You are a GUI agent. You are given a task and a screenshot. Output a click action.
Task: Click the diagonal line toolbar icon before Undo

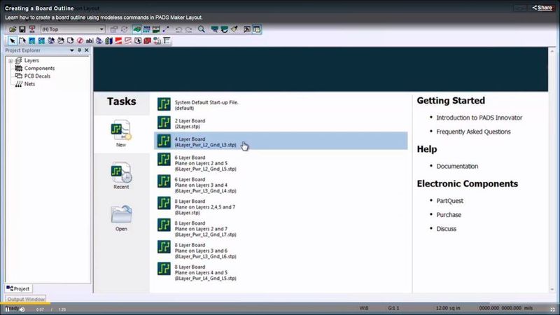[166, 29]
